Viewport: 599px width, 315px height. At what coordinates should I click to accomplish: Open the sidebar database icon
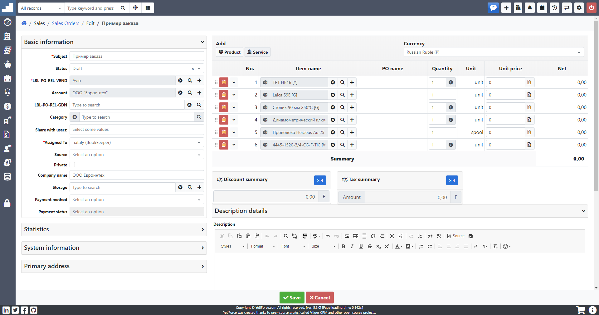tap(7, 177)
